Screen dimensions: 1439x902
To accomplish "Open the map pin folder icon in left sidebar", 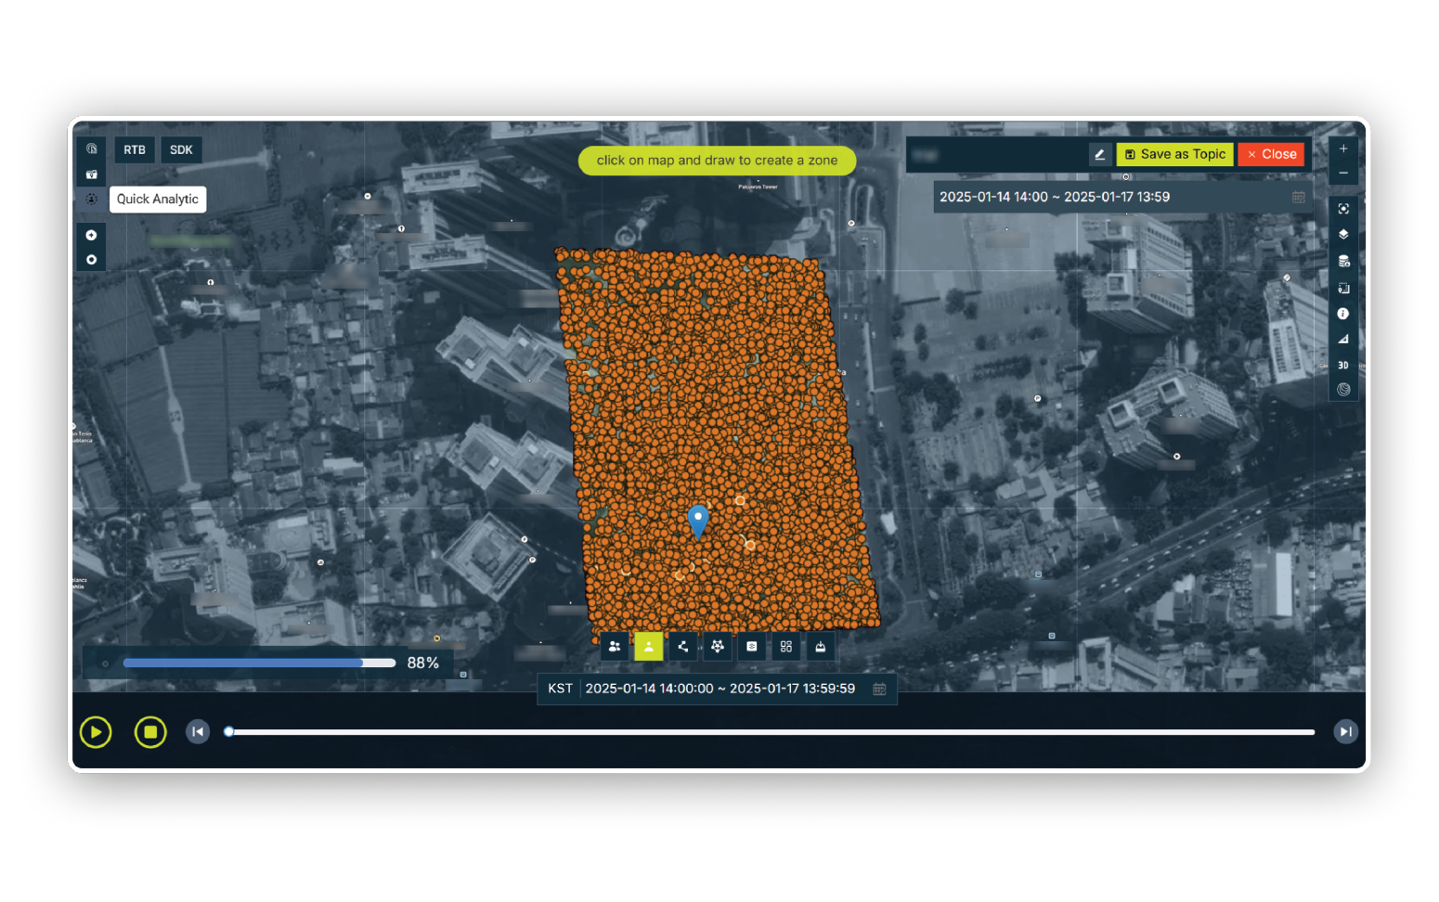I will pos(91,174).
